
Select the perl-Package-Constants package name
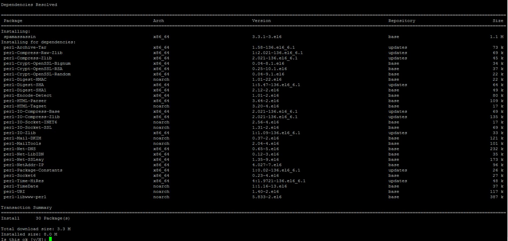[33, 170]
